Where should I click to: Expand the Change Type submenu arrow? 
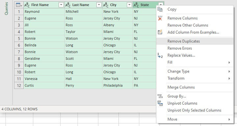pos(229,71)
